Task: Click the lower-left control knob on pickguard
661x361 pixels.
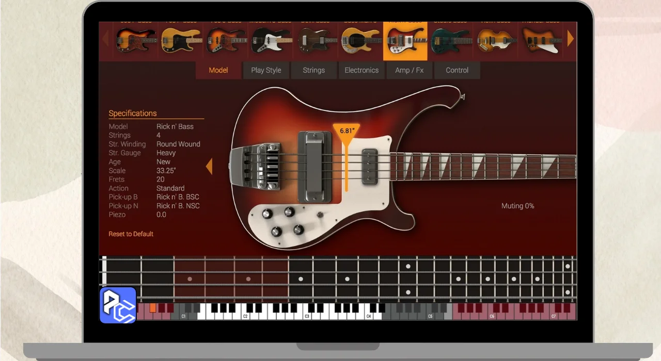Action: (277, 232)
